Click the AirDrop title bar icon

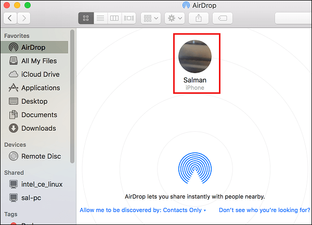186,5
